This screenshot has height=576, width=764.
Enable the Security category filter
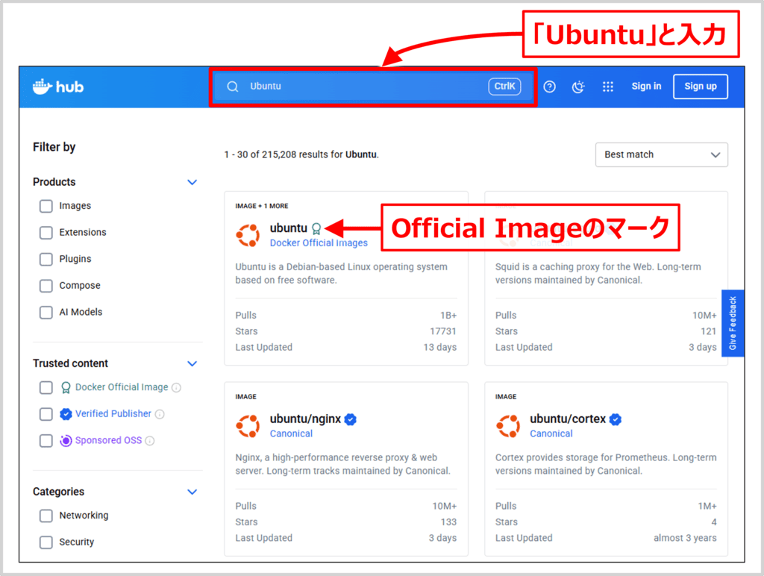pyautogui.click(x=46, y=542)
